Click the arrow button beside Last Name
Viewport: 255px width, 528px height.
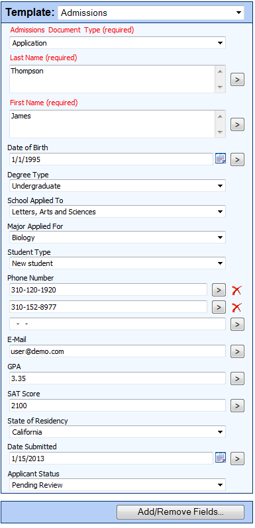(x=238, y=80)
